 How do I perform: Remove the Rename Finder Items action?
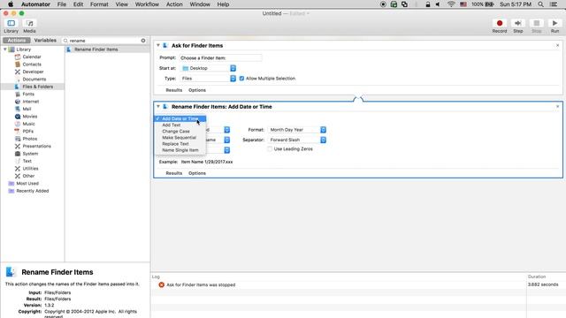(557, 107)
